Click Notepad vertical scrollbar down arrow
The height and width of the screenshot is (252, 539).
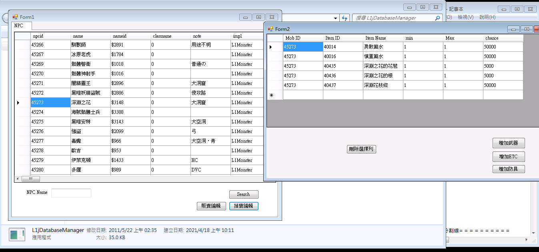pyautogui.click(x=533, y=233)
